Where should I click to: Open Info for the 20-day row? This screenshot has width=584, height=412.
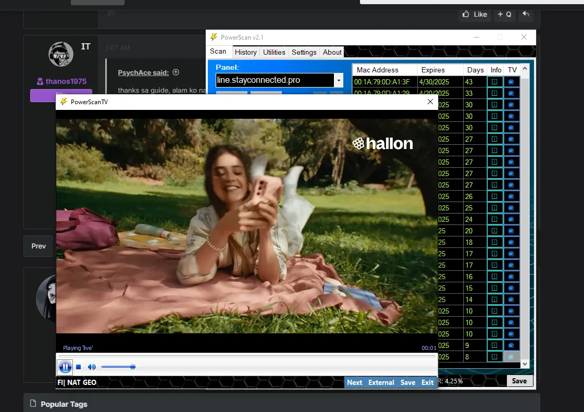pos(494,231)
